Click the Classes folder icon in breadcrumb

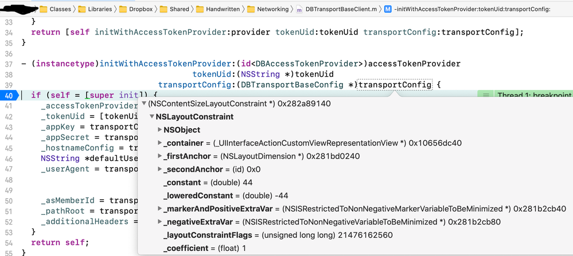(x=44, y=9)
